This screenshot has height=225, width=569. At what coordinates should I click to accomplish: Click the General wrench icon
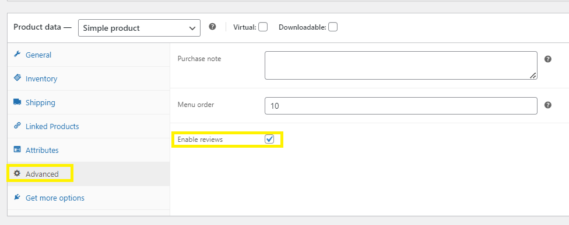(17, 54)
